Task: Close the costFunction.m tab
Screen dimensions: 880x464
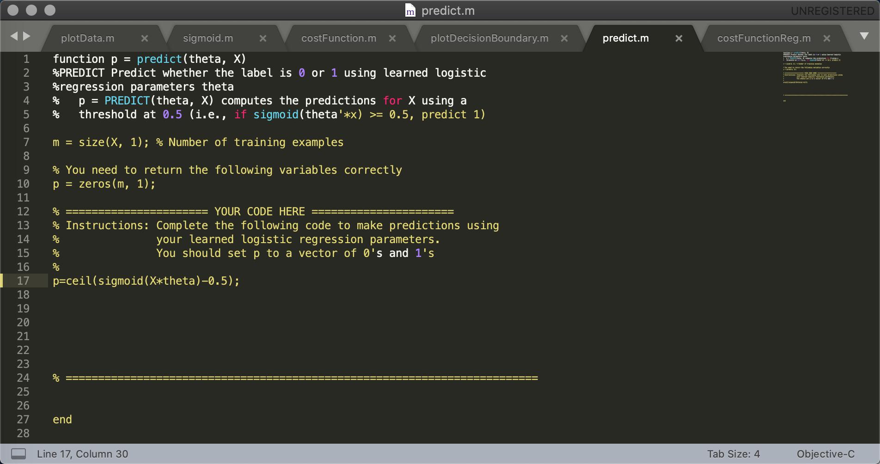Action: pyautogui.click(x=392, y=38)
